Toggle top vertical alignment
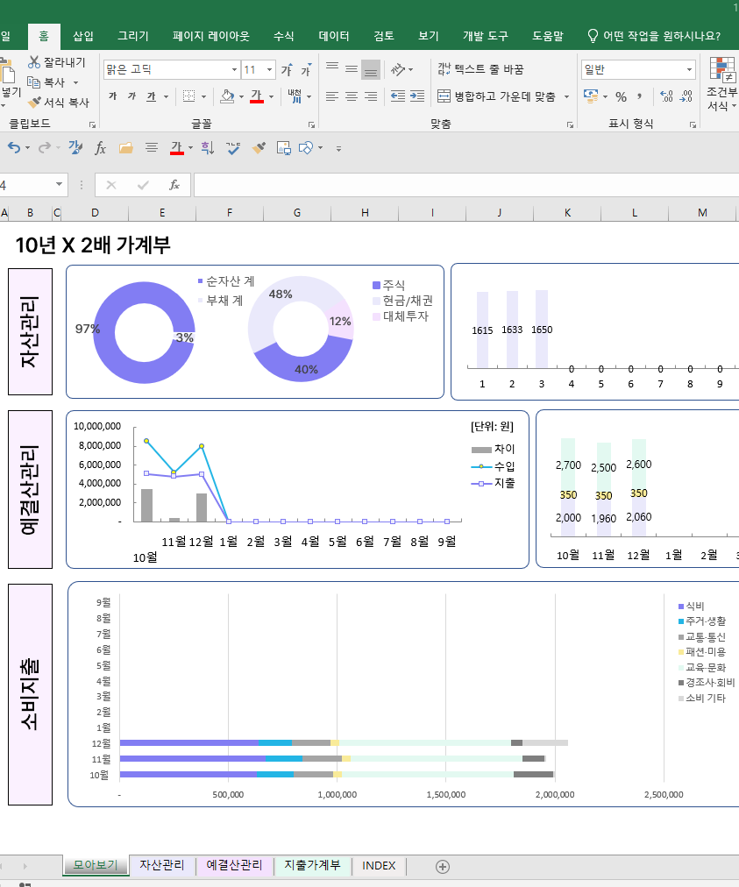Image resolution: width=739 pixels, height=887 pixels. (x=332, y=69)
